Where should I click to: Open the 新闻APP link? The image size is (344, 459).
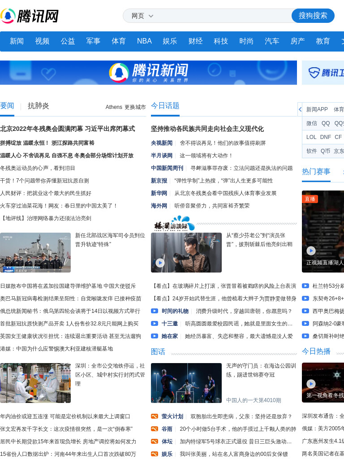pyautogui.click(x=317, y=109)
